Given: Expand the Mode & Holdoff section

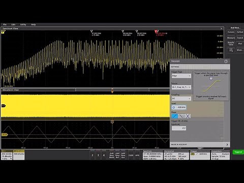Looking at the screenshot, I should [x=200, y=144].
